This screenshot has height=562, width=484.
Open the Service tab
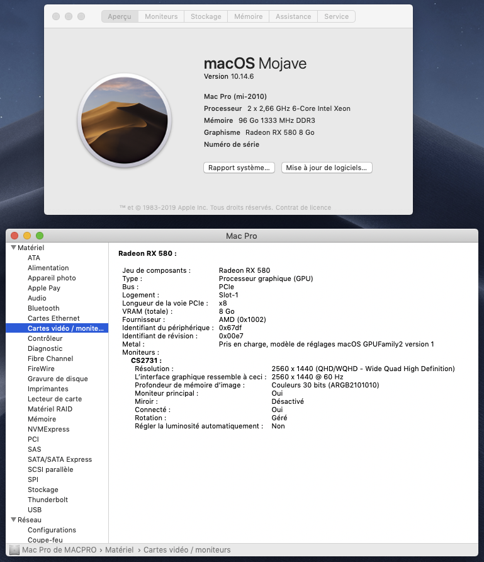(x=336, y=16)
